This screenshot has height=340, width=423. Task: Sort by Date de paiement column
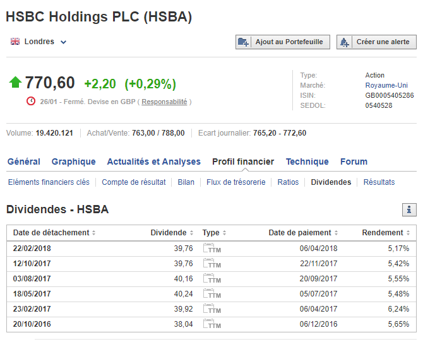(303, 232)
